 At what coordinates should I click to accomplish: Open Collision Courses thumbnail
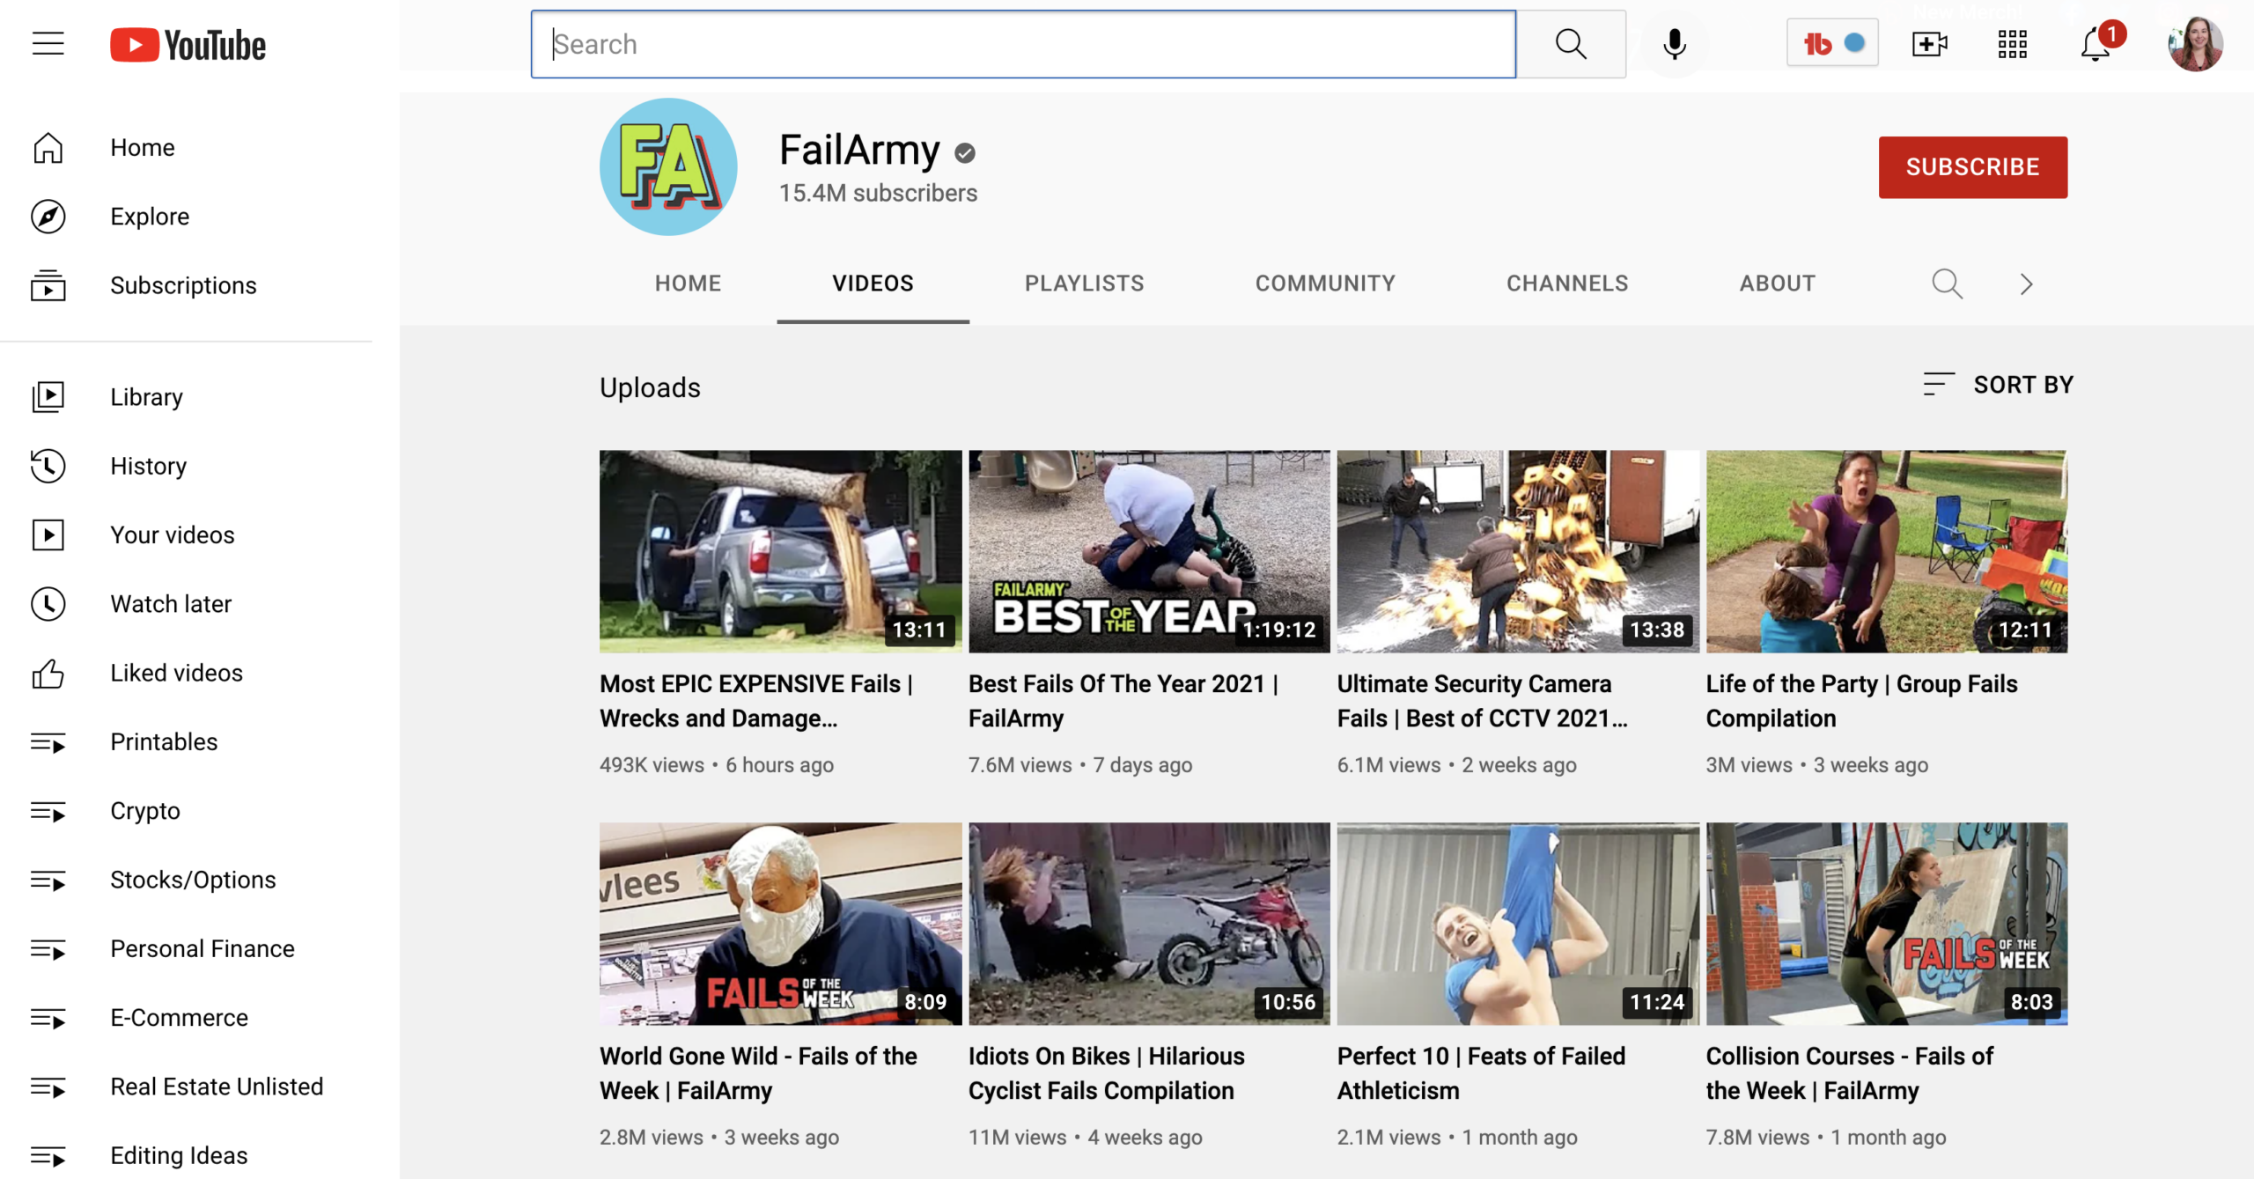[x=1886, y=924]
